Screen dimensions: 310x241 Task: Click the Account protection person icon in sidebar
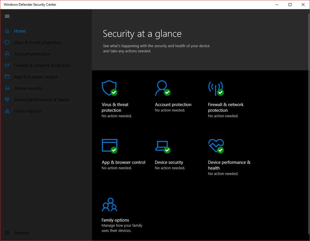click(7, 54)
